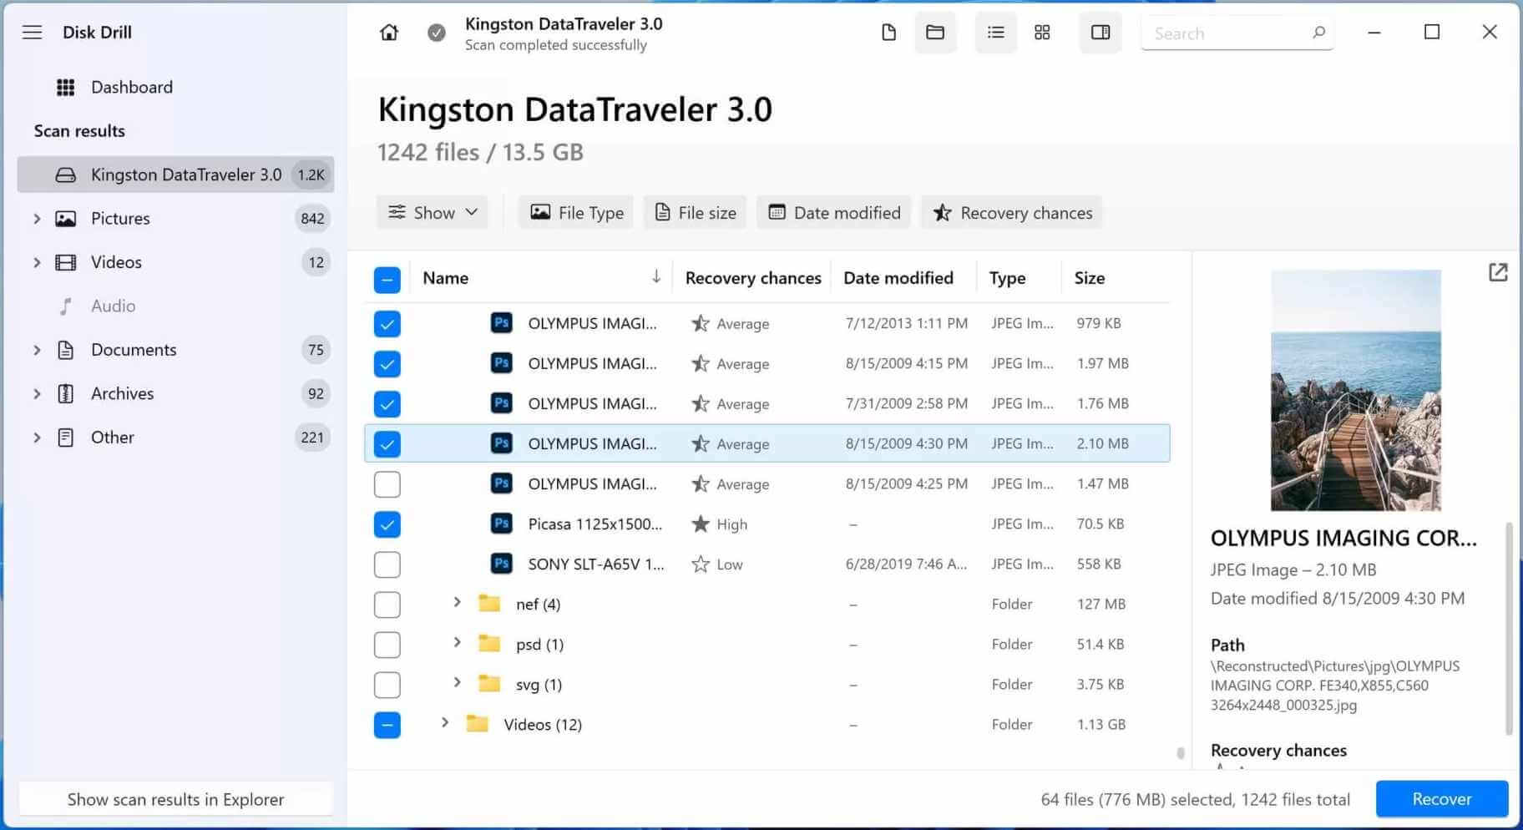Click the scan completed checkmark icon
The width and height of the screenshot is (1523, 830).
coord(437,33)
